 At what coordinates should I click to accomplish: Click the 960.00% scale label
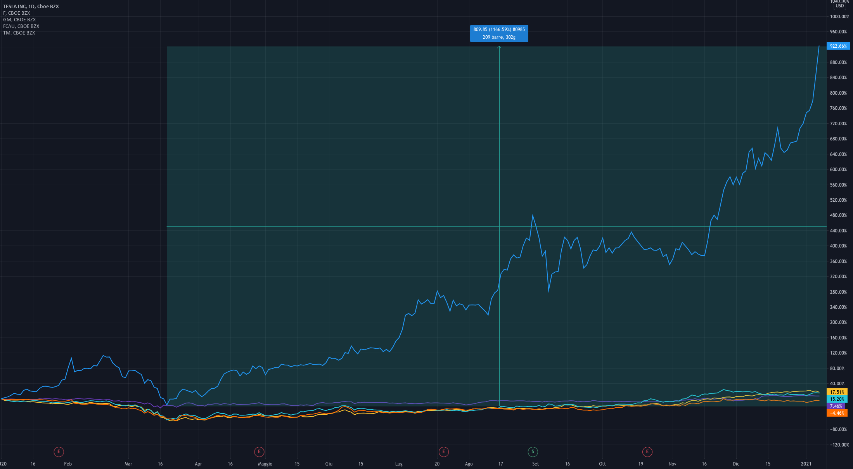838,32
